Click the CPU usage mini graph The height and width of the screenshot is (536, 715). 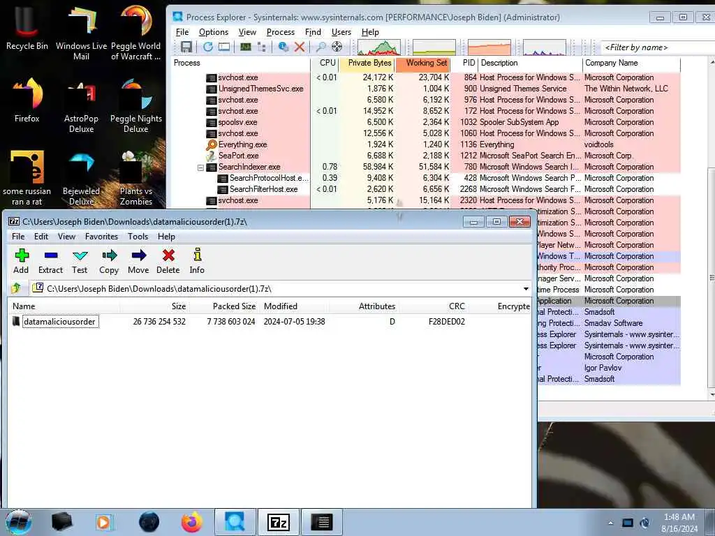(379, 47)
